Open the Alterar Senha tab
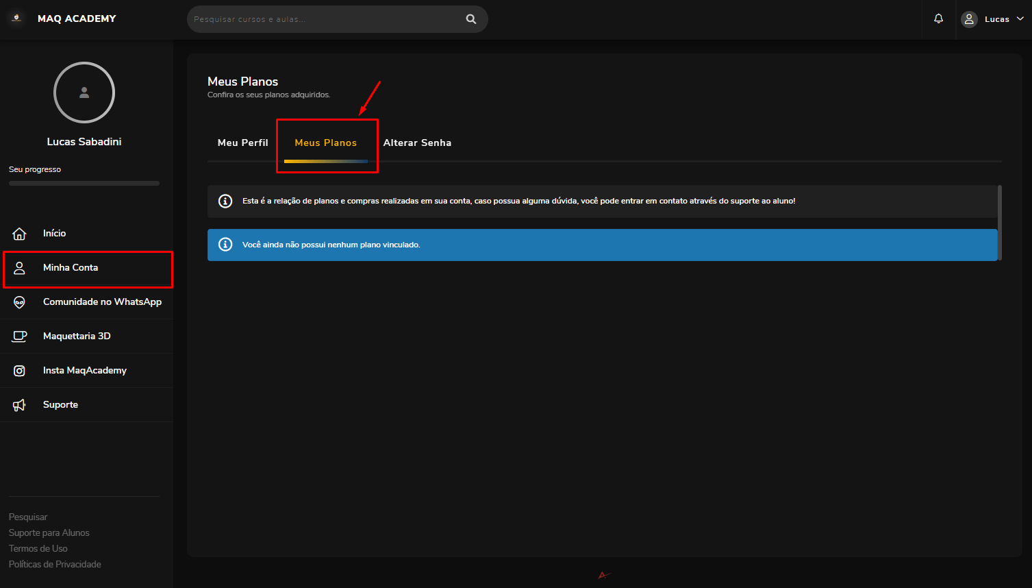The width and height of the screenshot is (1032, 588). point(417,143)
